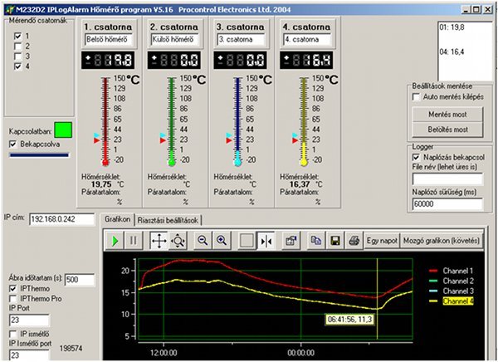Click the 19,75 temperature value
The image size is (498, 362).
pyautogui.click(x=101, y=184)
